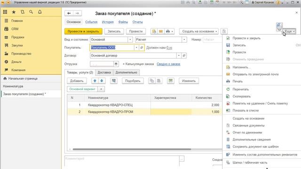
Task: Go back with left arrow button
Action: coord(69,13)
